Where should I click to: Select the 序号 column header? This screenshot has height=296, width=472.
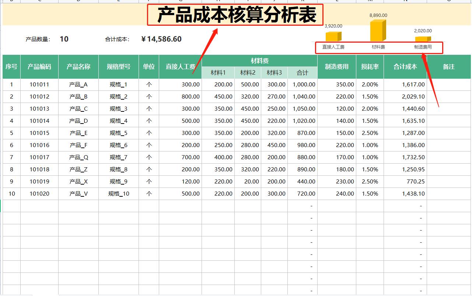(x=11, y=67)
